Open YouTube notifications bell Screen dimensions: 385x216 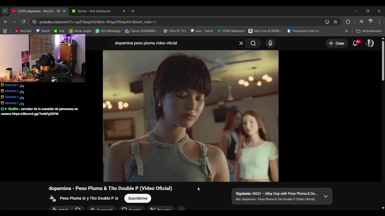[355, 43]
